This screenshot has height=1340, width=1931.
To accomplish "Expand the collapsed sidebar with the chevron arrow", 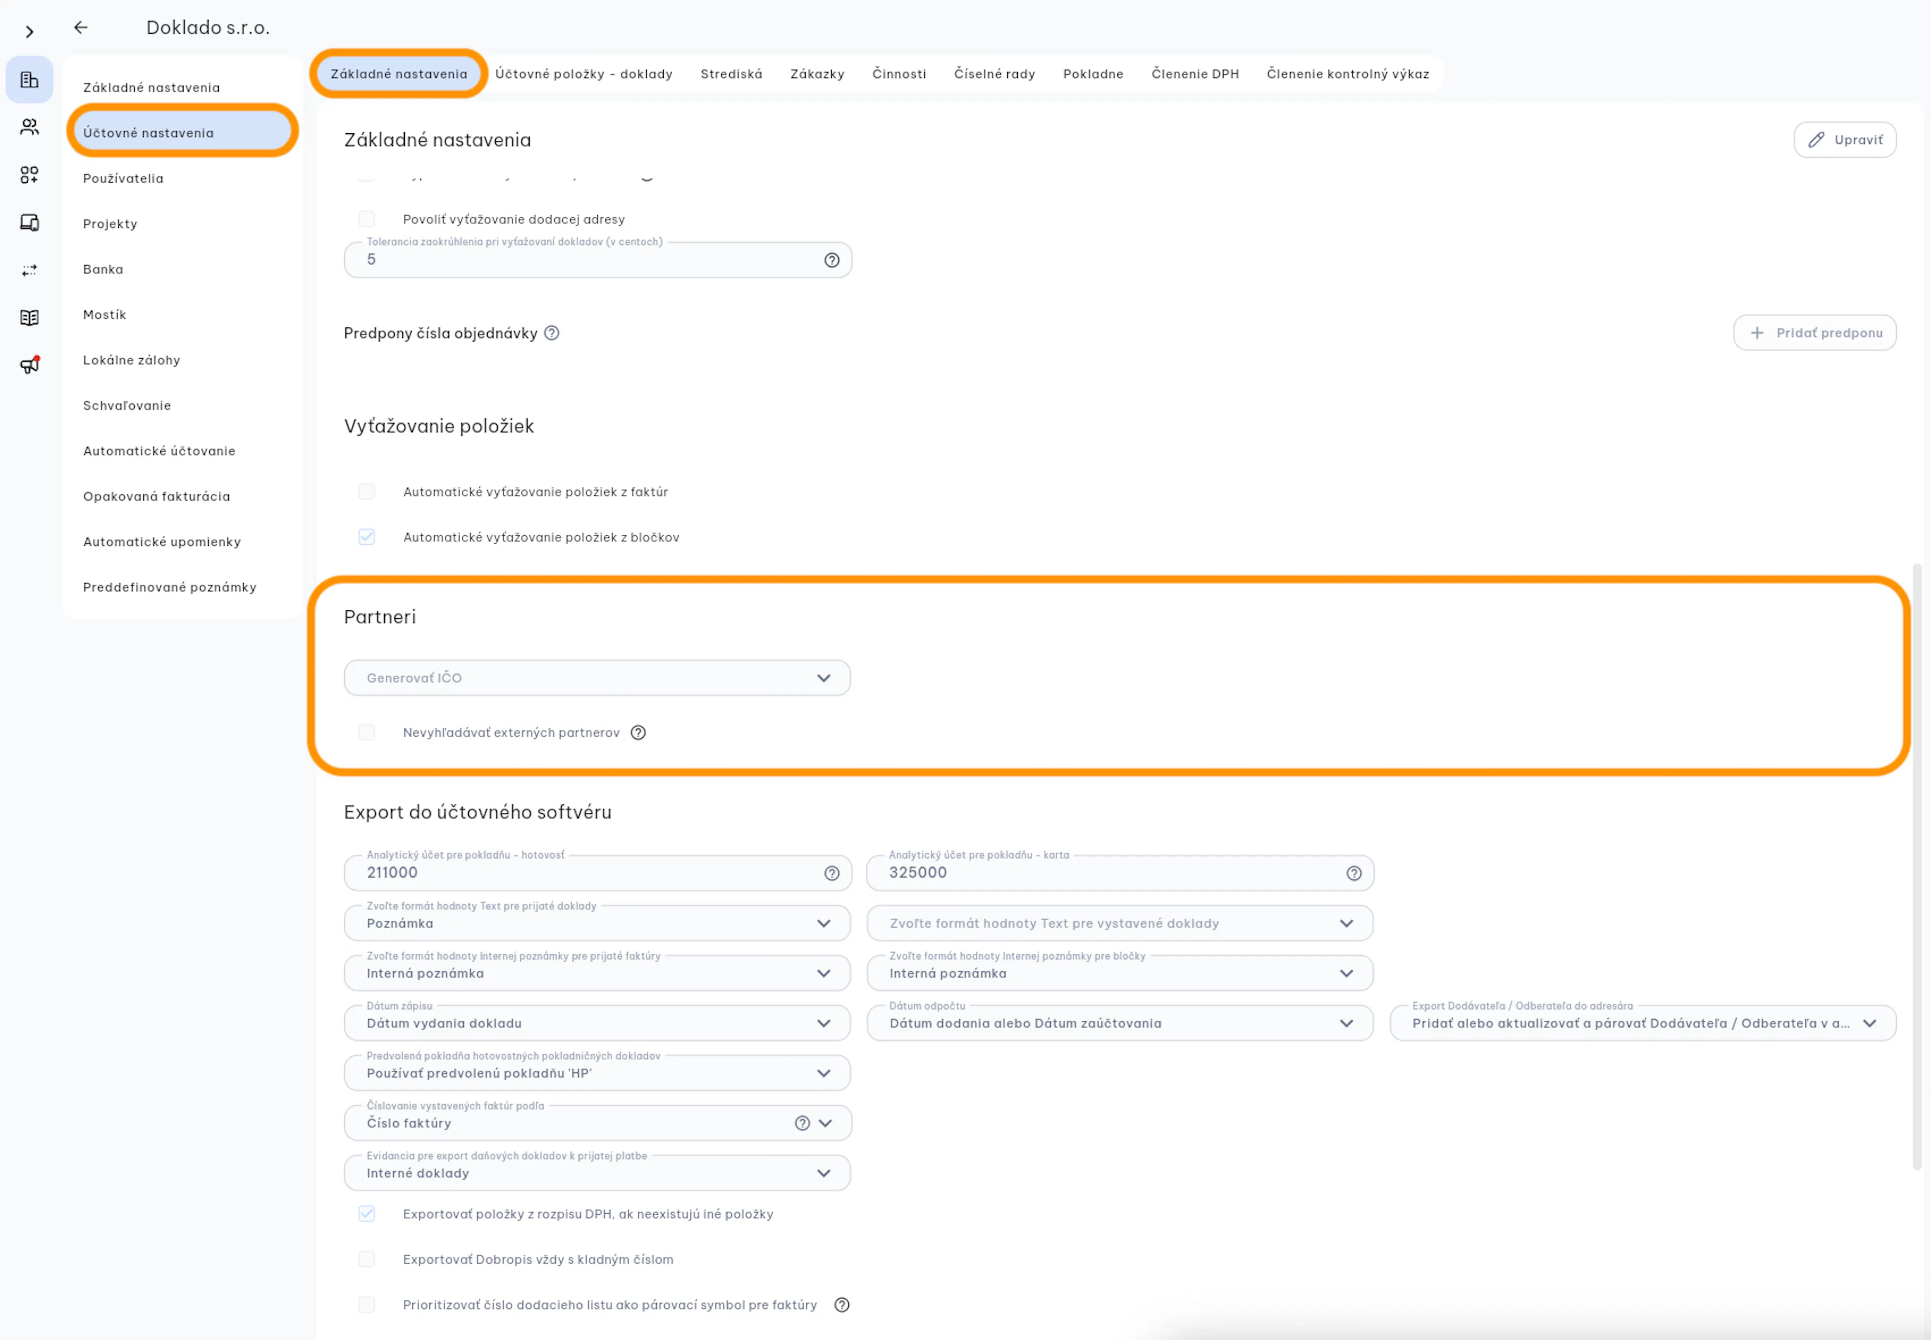I will tap(29, 32).
